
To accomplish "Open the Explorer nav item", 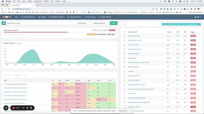I will click(42, 17).
